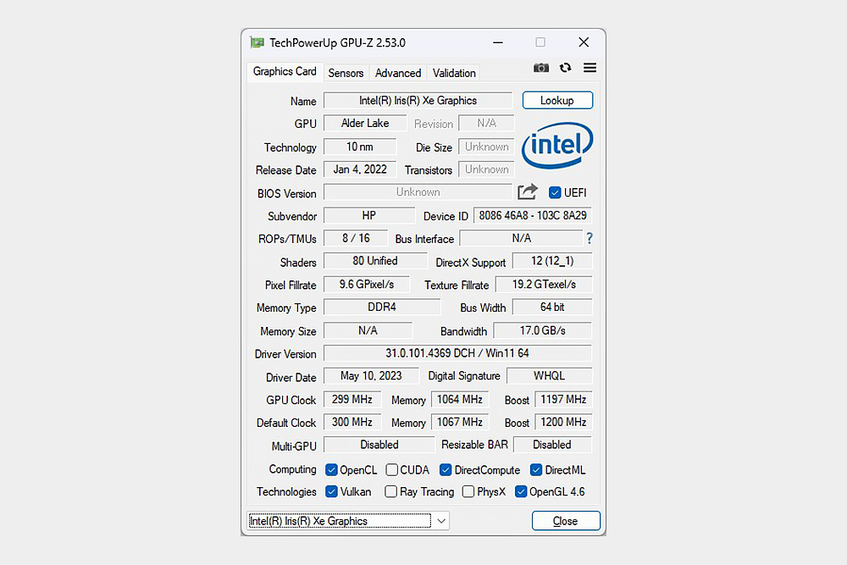Switch to the Advanced tab
This screenshot has height=565, width=847.
pyautogui.click(x=398, y=73)
